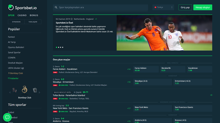
Task: Watch live Slovakya - Ermenistan stream
Action: 63,85
